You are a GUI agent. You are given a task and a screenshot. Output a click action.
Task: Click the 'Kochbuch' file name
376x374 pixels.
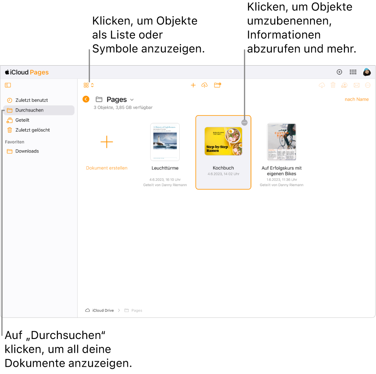223,168
